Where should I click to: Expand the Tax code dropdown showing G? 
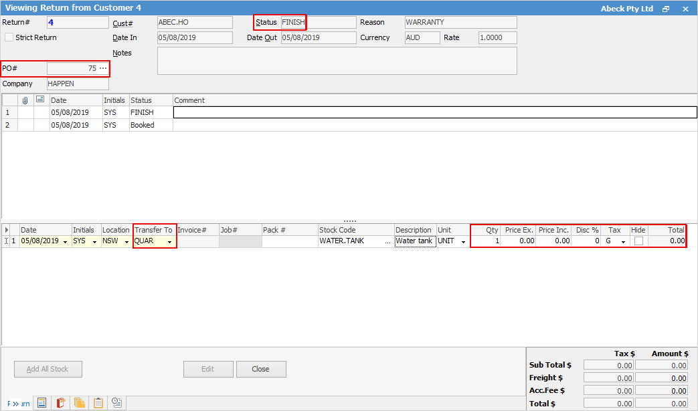[623, 241]
